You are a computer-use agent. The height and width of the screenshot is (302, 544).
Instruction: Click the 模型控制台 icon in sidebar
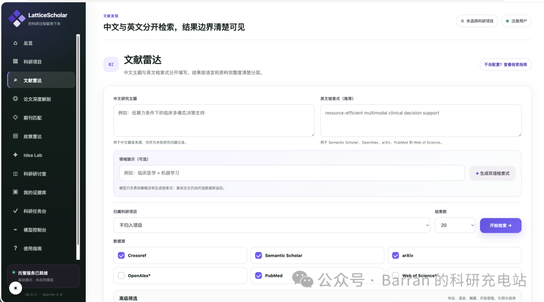click(x=15, y=230)
